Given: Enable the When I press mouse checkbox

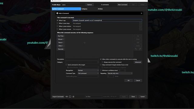Looking at the screenshot, I should (x=58, y=29).
